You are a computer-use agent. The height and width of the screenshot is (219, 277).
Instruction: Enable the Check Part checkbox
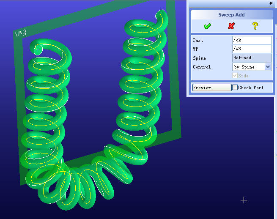pyautogui.click(x=235, y=88)
